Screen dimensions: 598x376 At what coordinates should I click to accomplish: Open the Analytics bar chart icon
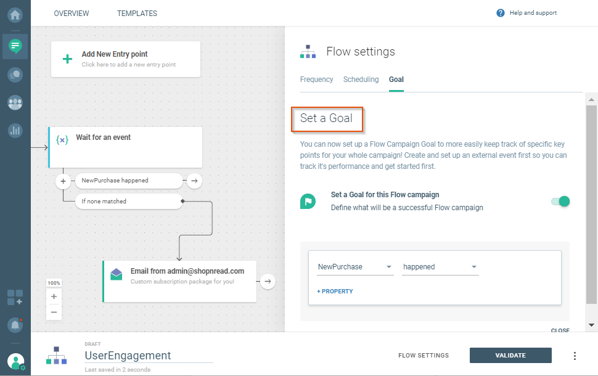point(15,131)
